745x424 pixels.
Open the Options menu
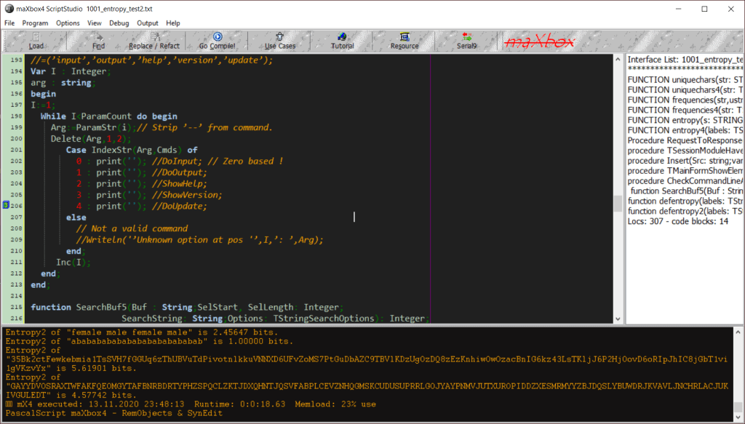pyautogui.click(x=68, y=23)
